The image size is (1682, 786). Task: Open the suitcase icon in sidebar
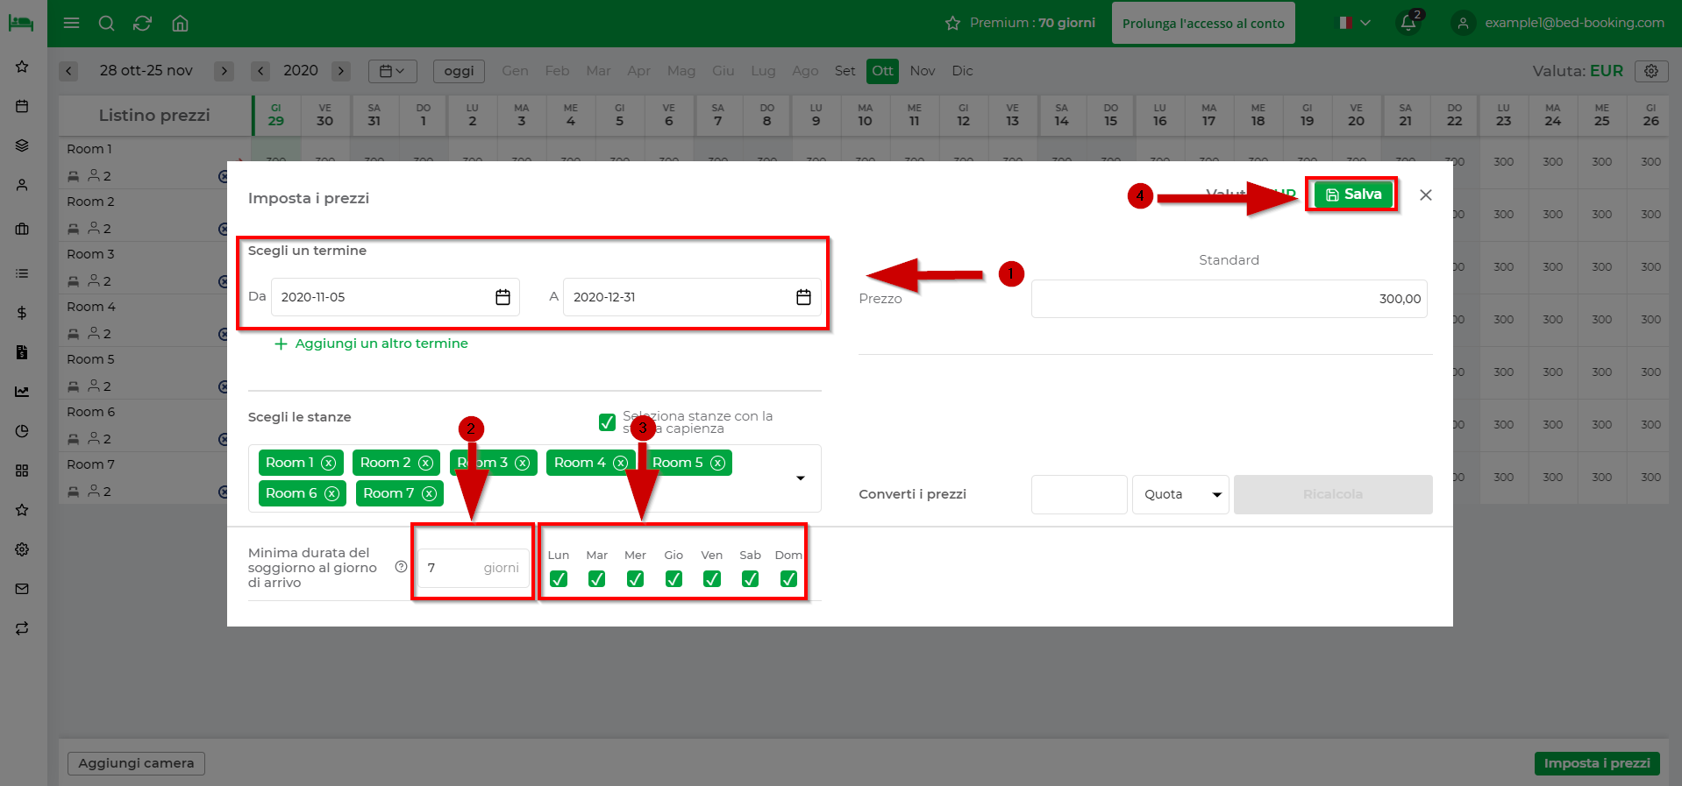pos(22,229)
